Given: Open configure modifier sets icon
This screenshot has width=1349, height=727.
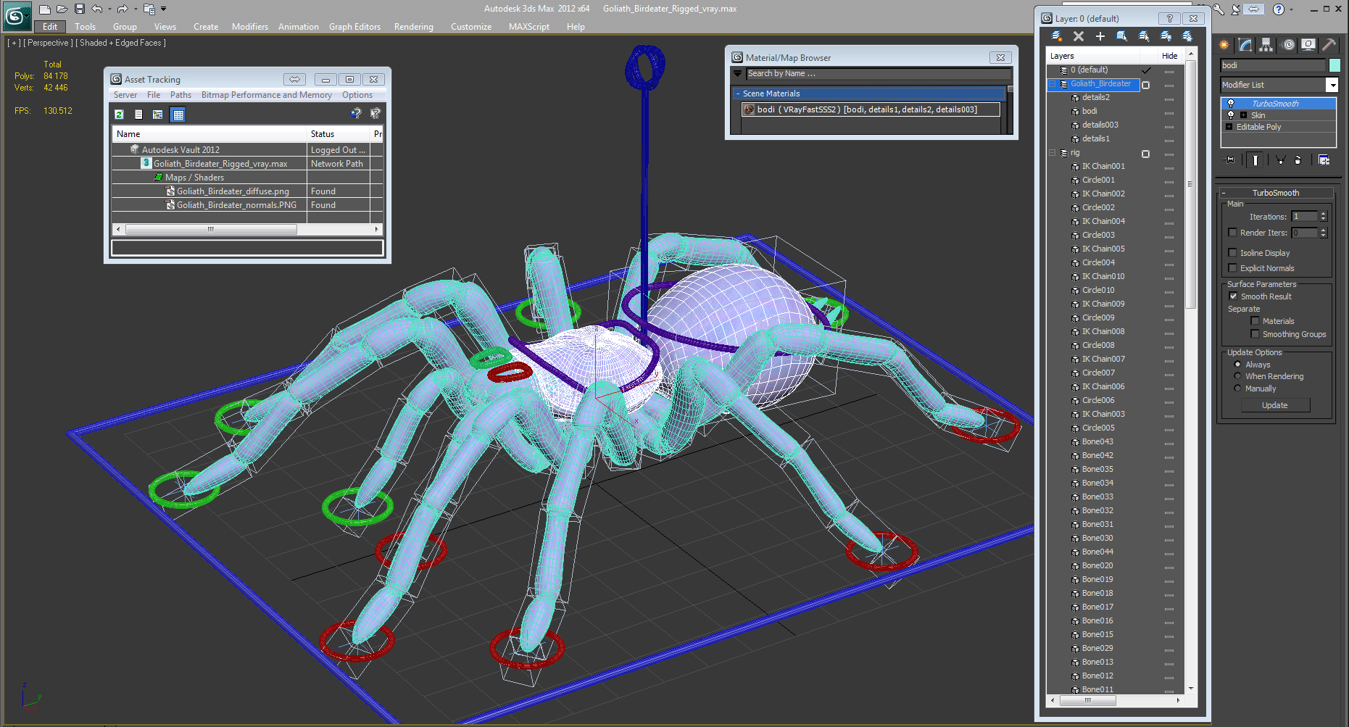Looking at the screenshot, I should pyautogui.click(x=1324, y=160).
